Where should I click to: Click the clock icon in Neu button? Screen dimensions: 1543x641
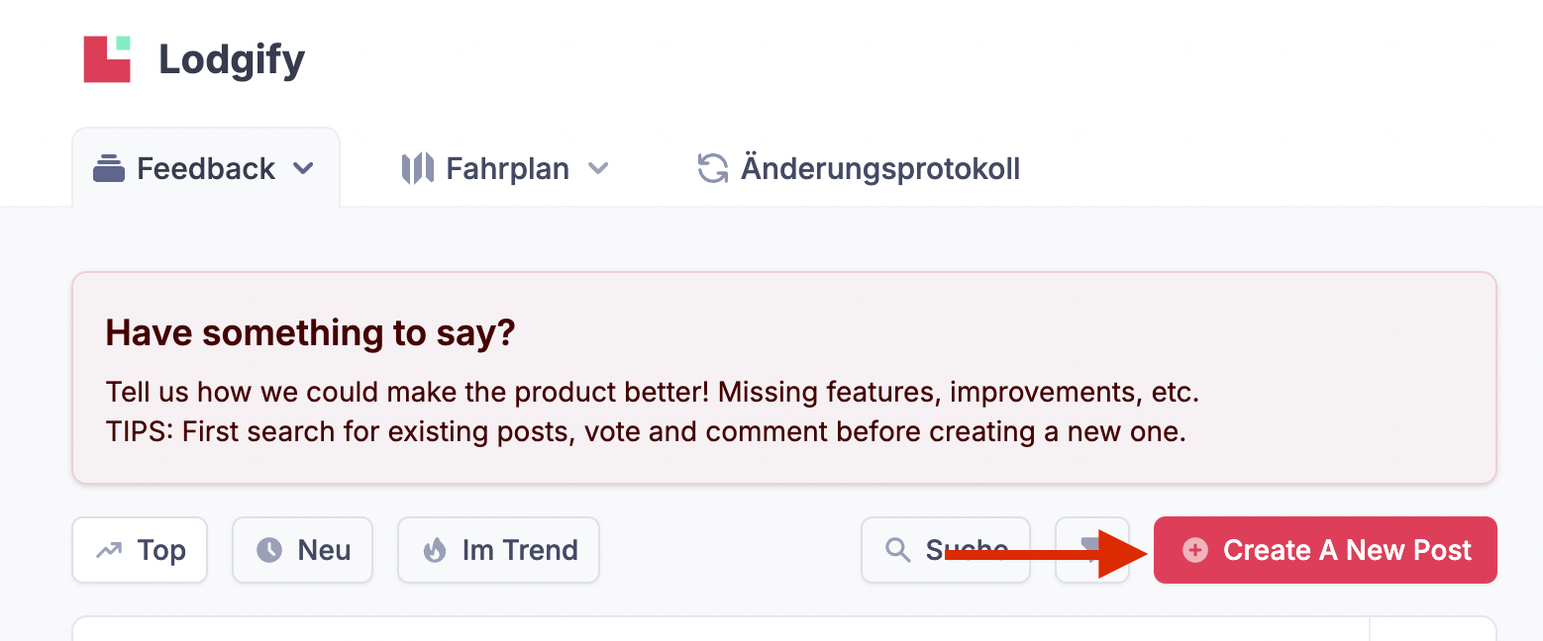click(269, 550)
